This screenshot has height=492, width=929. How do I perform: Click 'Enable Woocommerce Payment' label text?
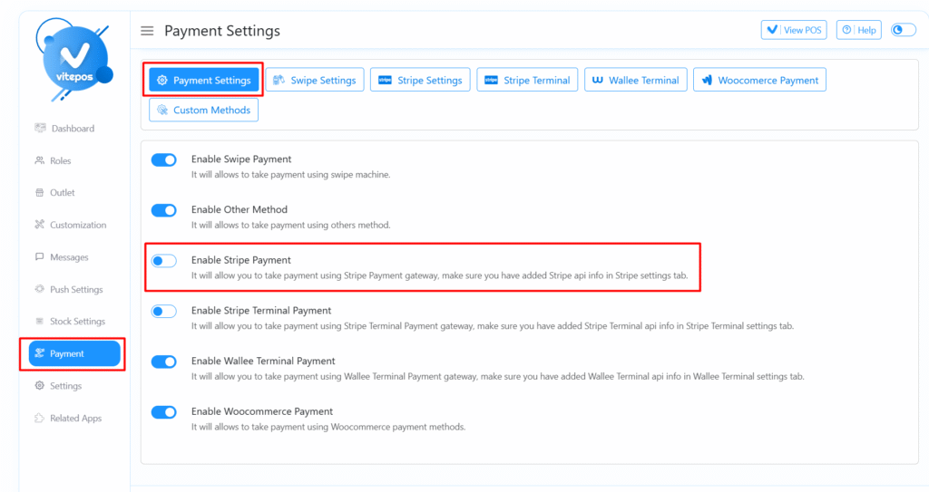pyautogui.click(x=262, y=410)
